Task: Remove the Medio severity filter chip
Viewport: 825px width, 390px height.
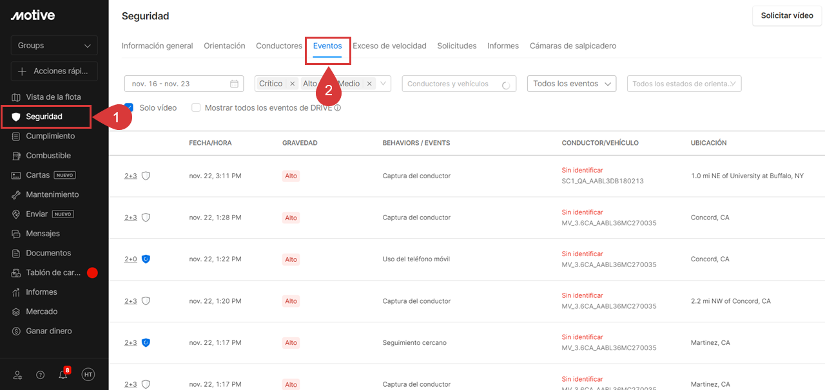Action: [x=369, y=84]
